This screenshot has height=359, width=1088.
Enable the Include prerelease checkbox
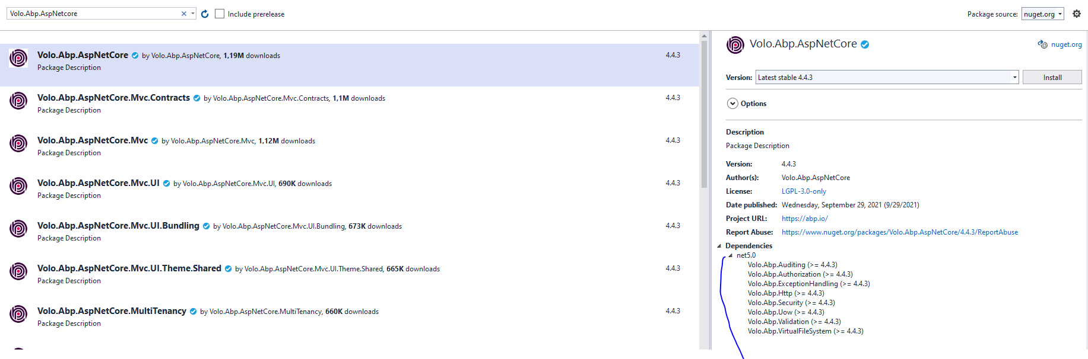point(220,14)
